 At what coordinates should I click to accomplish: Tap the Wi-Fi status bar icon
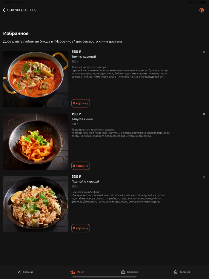(x=190, y=2)
